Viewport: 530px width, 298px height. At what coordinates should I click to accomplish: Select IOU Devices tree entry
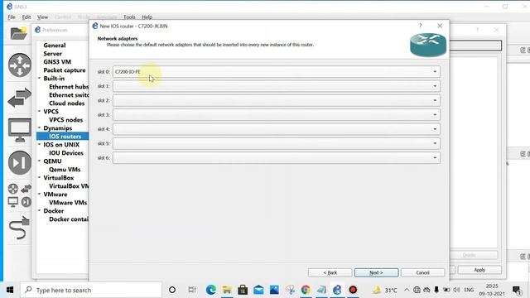click(x=66, y=153)
